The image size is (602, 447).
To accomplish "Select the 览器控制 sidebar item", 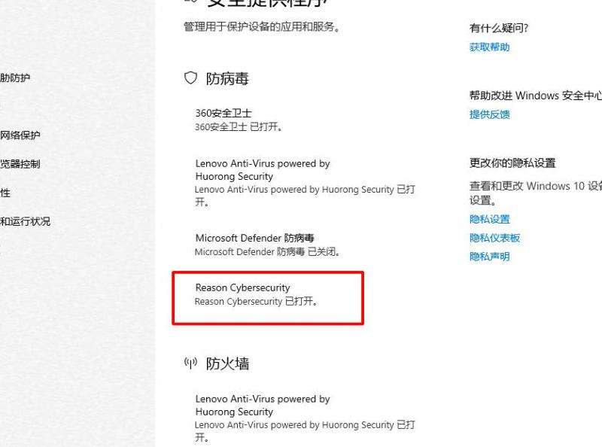I will coord(20,164).
